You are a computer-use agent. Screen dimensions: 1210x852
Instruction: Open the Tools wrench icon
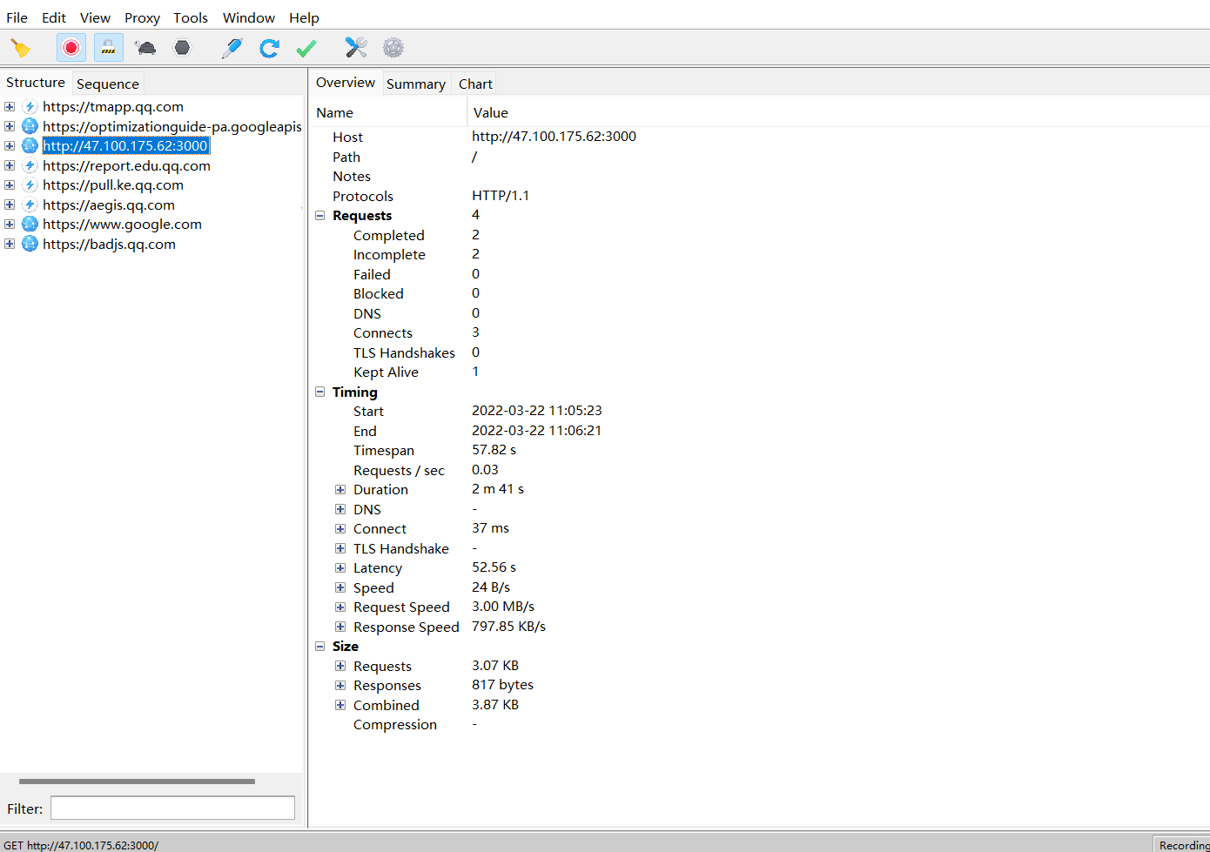[356, 48]
